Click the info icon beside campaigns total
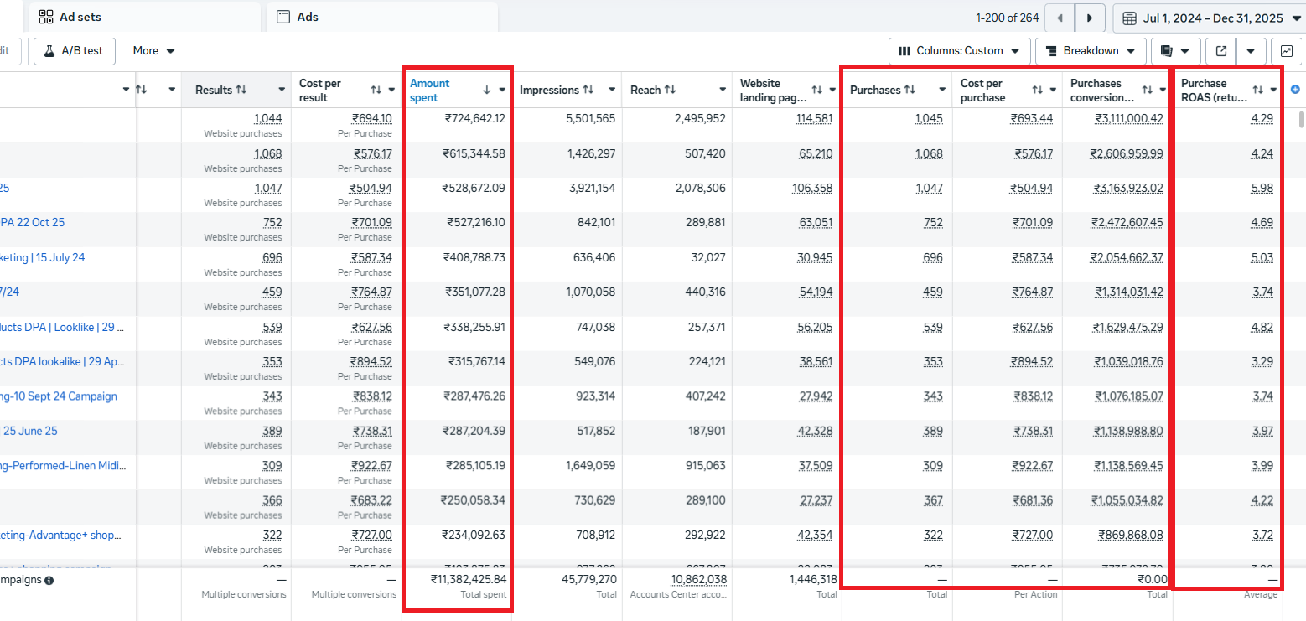The height and width of the screenshot is (621, 1306). point(49,580)
